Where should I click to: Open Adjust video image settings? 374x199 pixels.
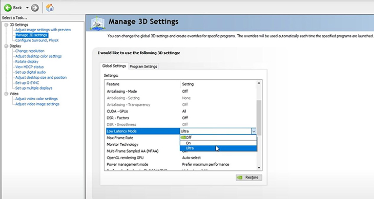click(37, 104)
